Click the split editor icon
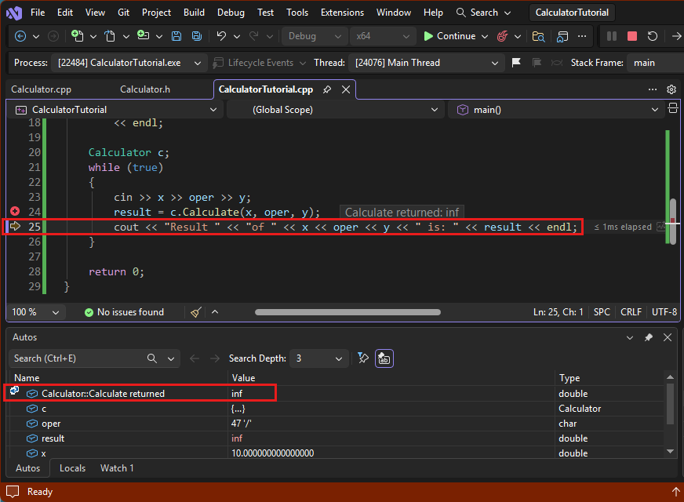The height and width of the screenshot is (502, 684). tap(673, 108)
